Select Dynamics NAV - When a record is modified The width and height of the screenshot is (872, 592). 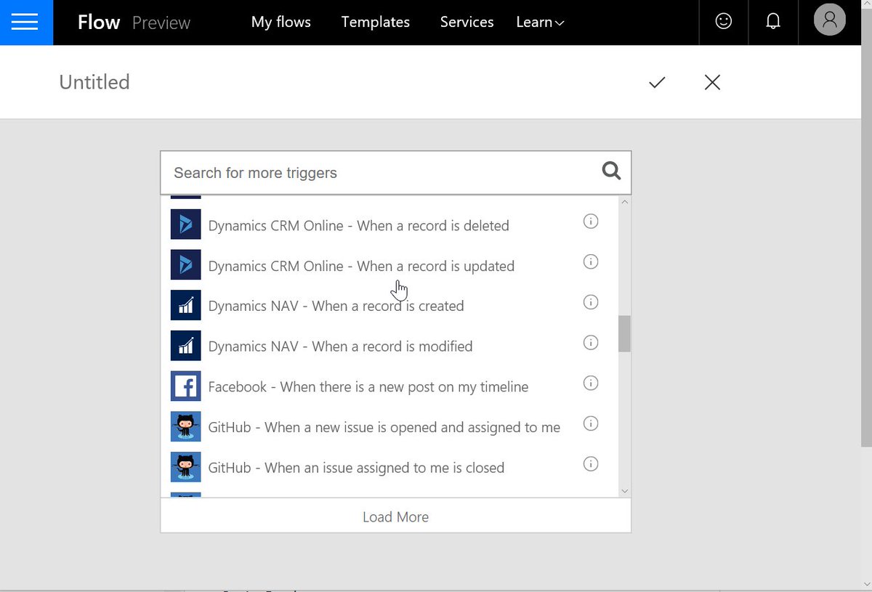click(340, 346)
